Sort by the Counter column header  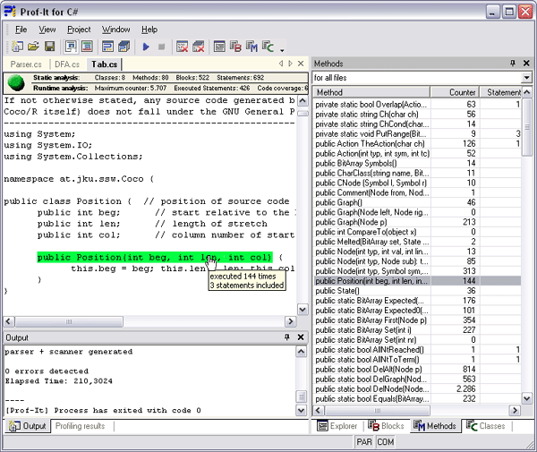point(454,92)
